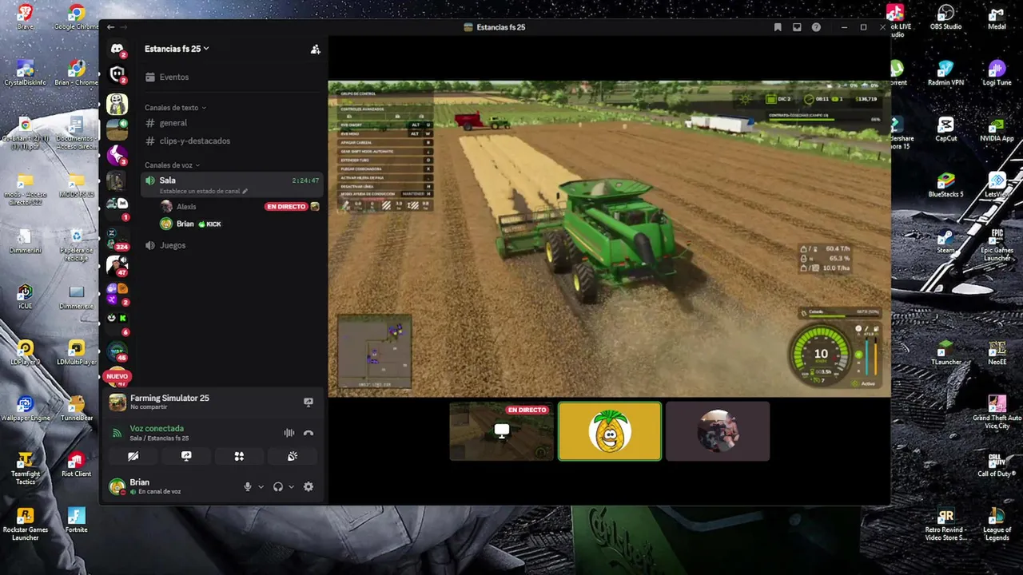Deafen with the headphones icon
Image resolution: width=1023 pixels, height=575 pixels.
tap(278, 486)
